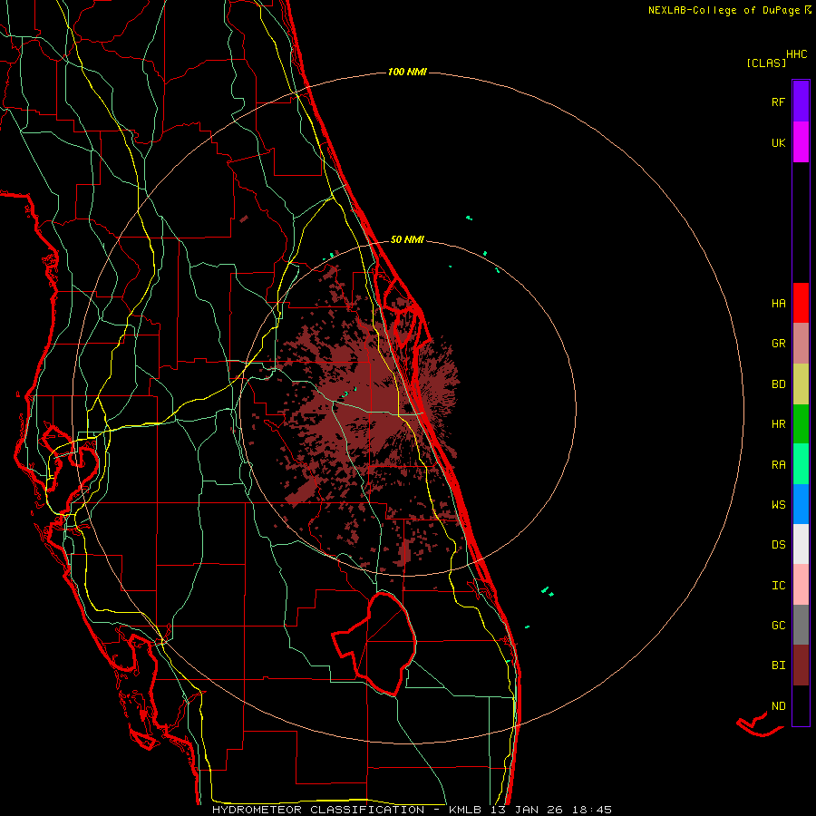
Task: Click the HHC product code label
Action: 797,54
